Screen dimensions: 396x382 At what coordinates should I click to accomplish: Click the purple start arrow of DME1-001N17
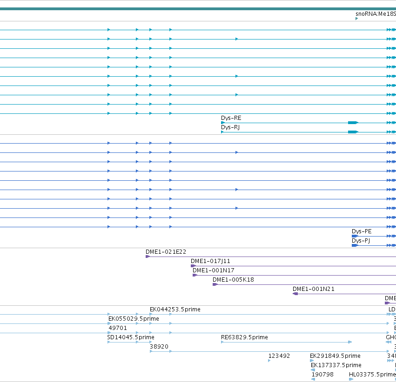coord(195,275)
